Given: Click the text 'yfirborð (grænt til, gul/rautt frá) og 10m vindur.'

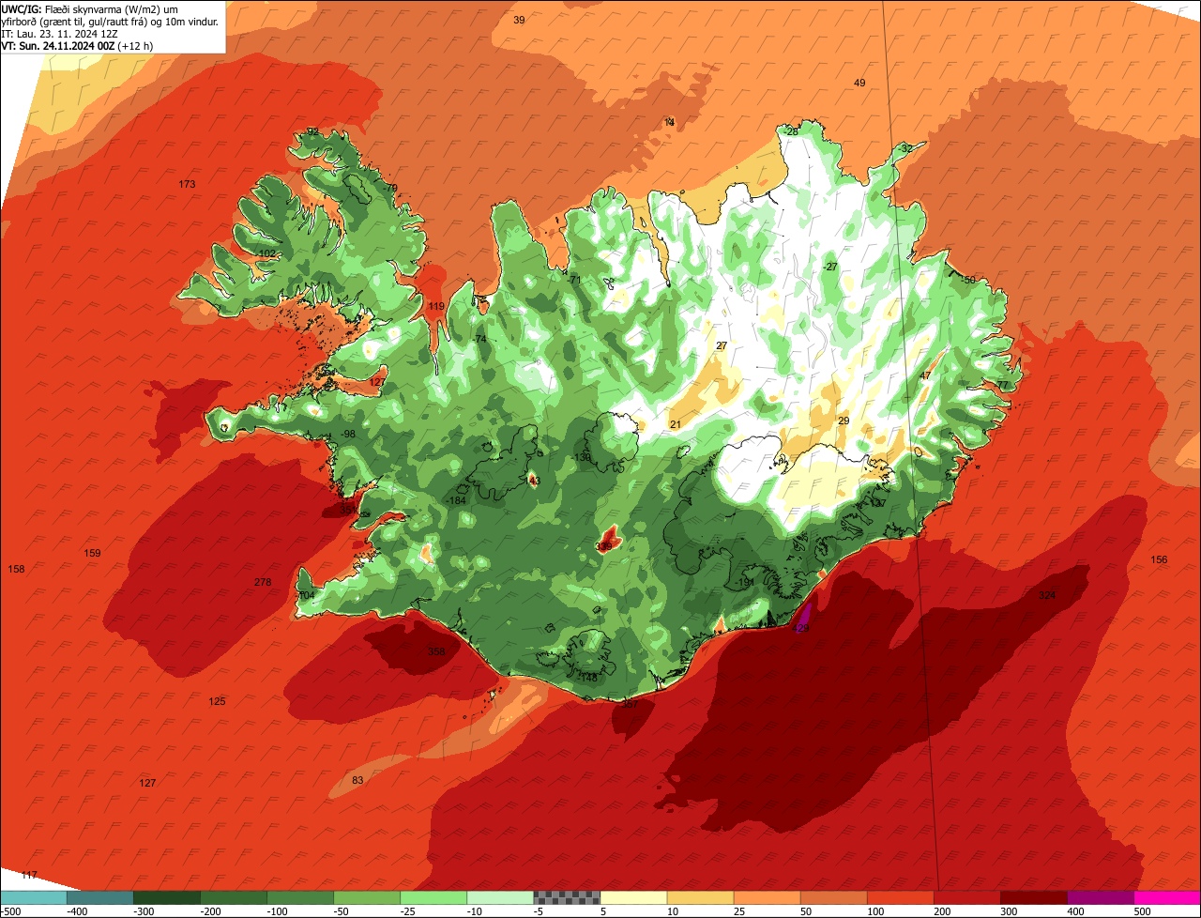Looking at the screenshot, I should (x=111, y=21).
